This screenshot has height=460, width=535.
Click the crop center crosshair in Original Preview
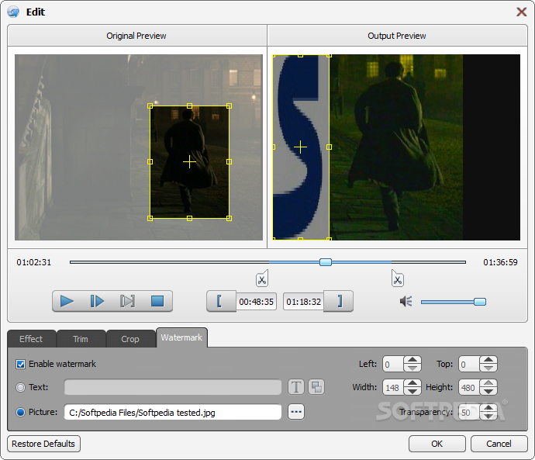point(189,162)
